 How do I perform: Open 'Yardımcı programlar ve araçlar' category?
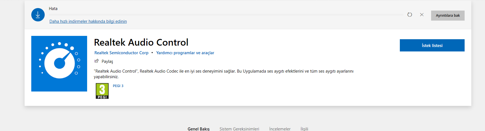[x=185, y=53]
